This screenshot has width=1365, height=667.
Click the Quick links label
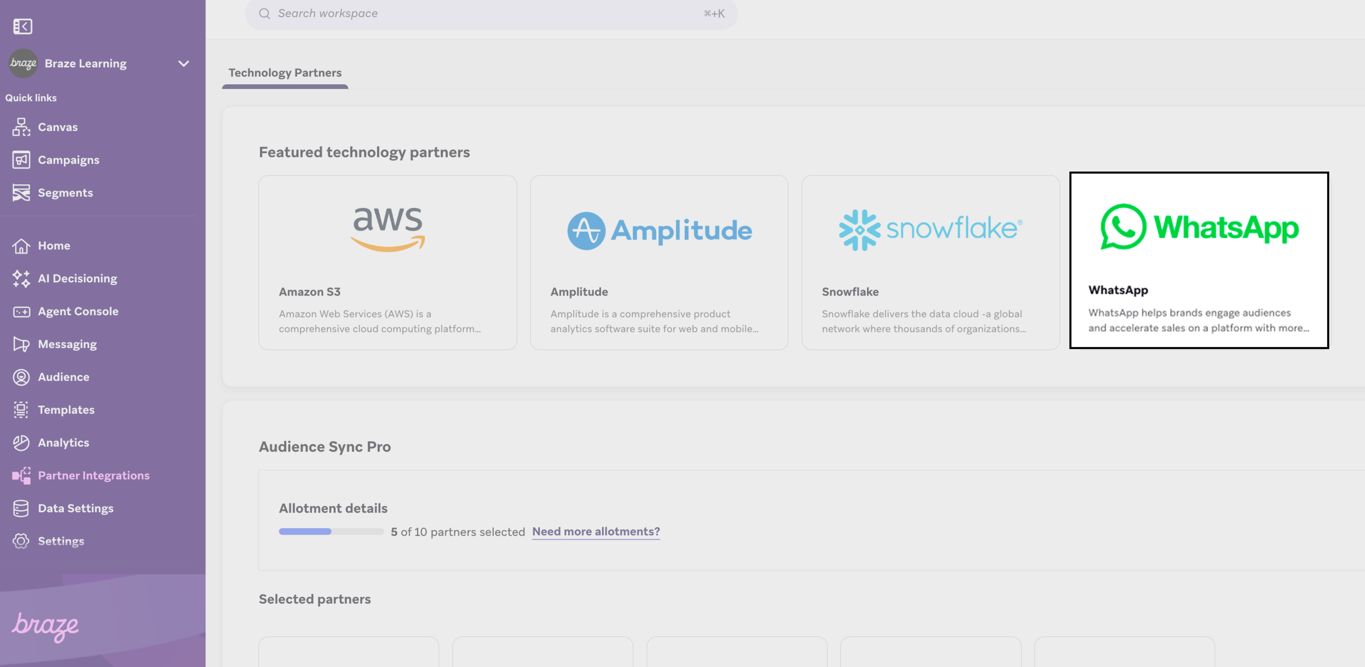pos(31,98)
